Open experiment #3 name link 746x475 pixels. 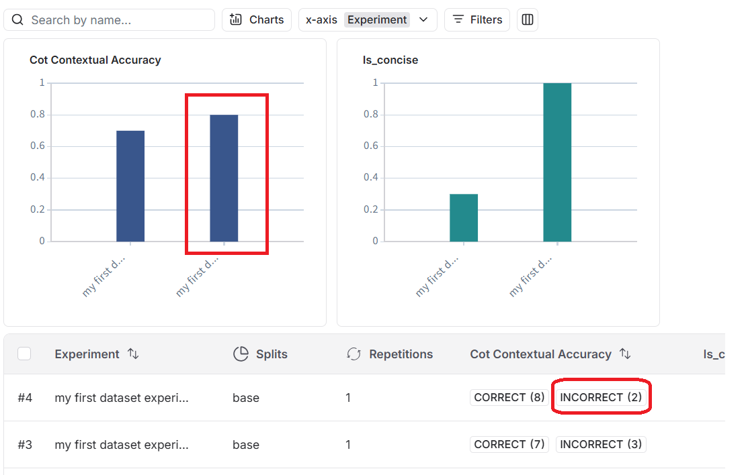[122, 445]
